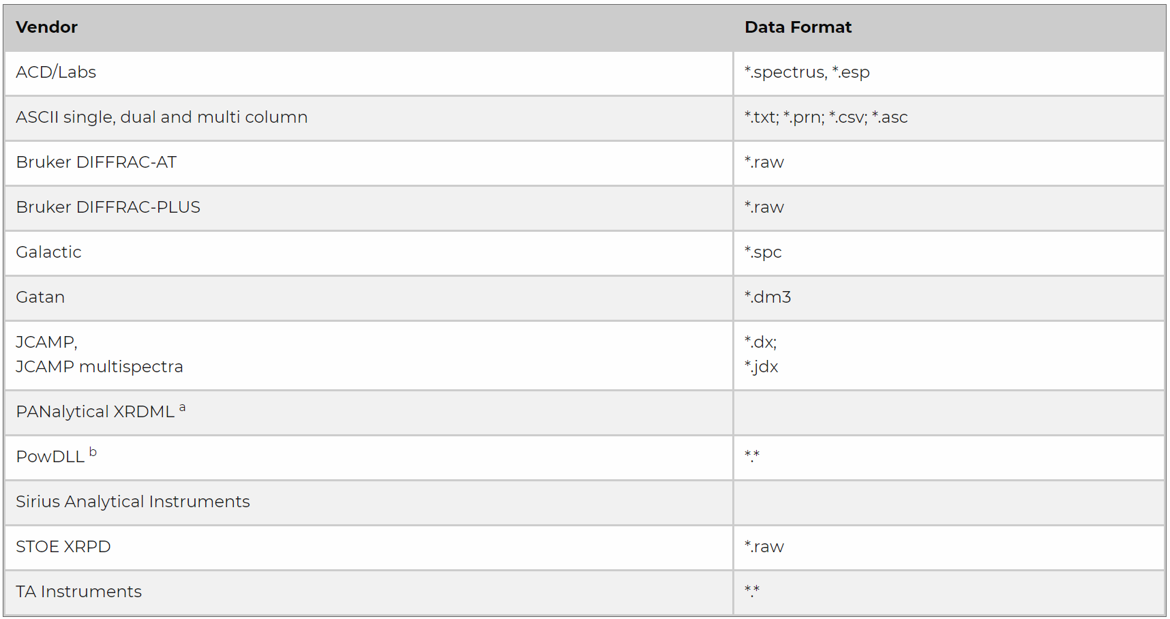Click the *.jdx format text
The image size is (1170, 619).
pos(762,367)
